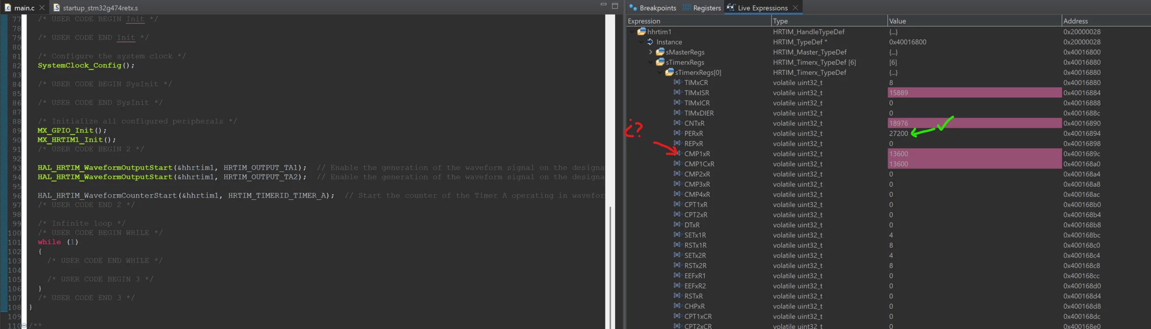Click the main.c tab's C file icon
Image resolution: width=1151 pixels, height=329 pixels.
8,7
